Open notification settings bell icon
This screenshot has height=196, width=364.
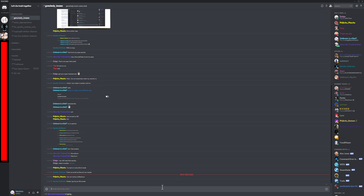click(322, 6)
